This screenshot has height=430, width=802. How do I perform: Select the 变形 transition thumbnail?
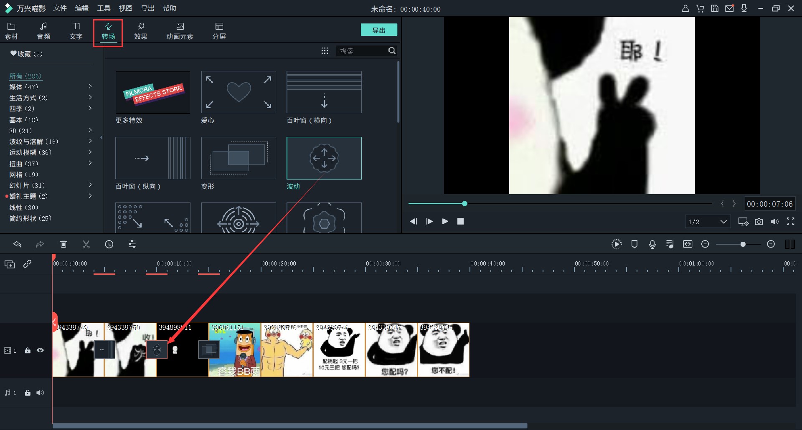pos(239,158)
